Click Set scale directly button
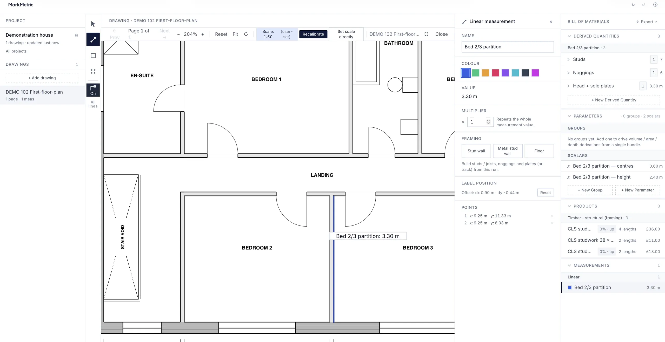Viewport: 665px width, 342px height. click(x=346, y=34)
